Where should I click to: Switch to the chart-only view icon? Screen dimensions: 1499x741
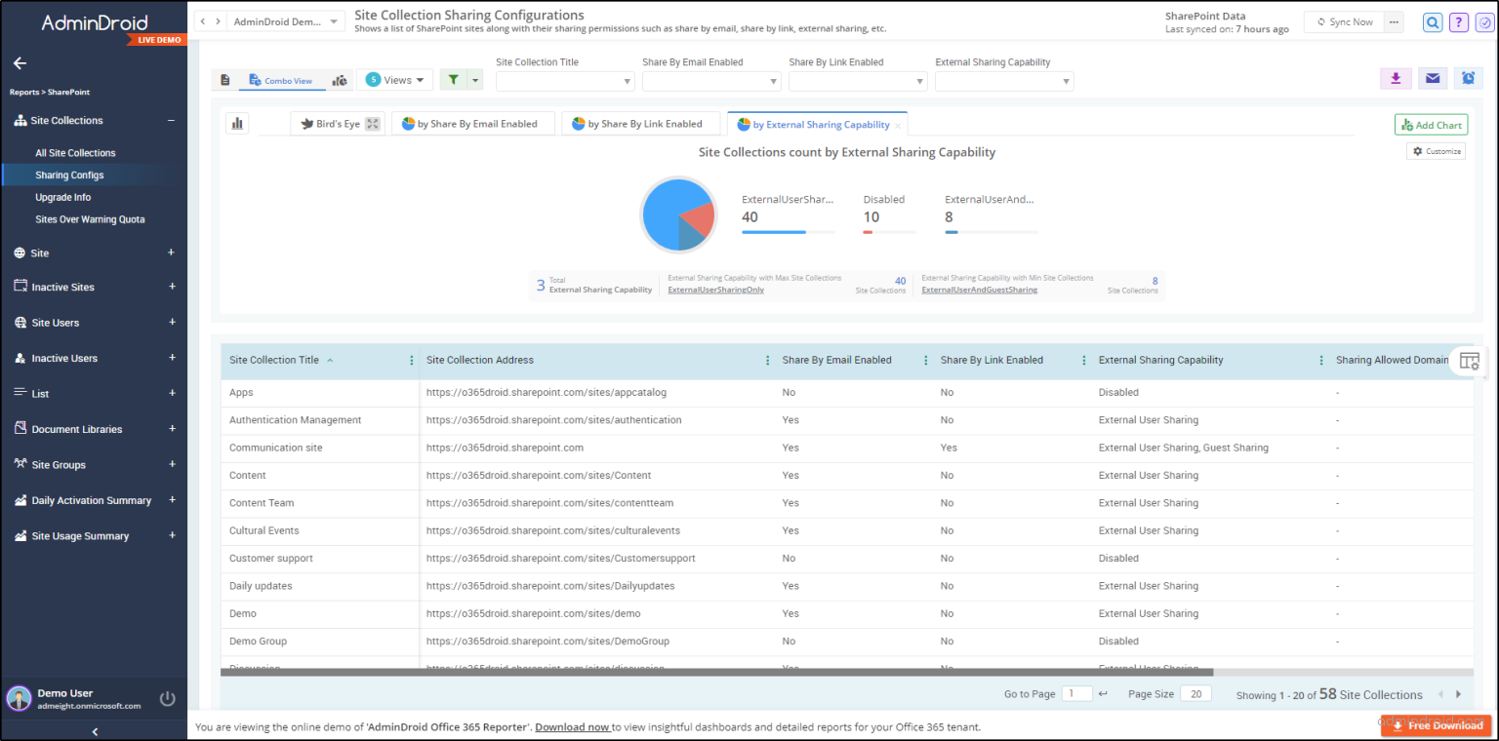340,80
